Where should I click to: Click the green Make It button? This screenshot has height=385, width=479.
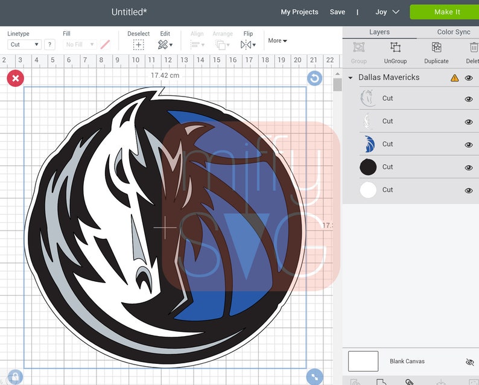click(x=445, y=12)
